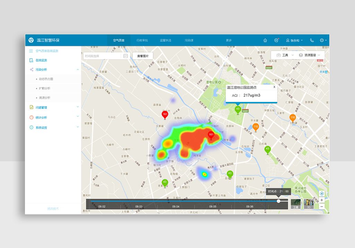
Task: Jump to 09.06 on the timeline
Action: (x=250, y=206)
